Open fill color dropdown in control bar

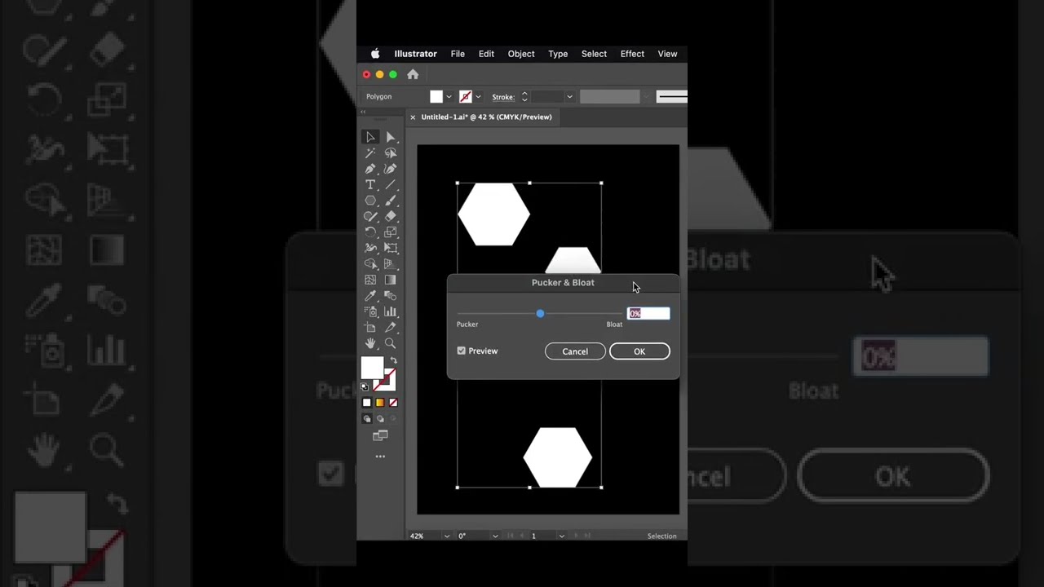pyautogui.click(x=449, y=97)
